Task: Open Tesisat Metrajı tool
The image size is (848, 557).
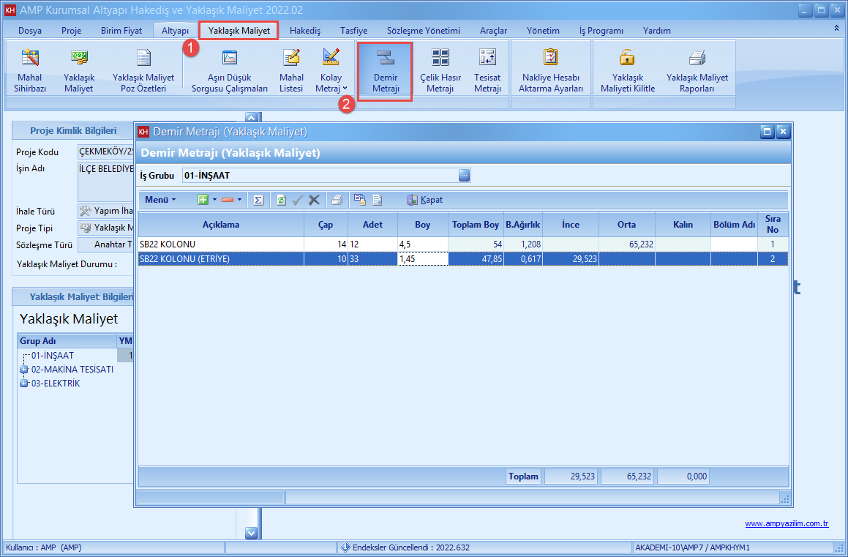Action: pyautogui.click(x=487, y=71)
